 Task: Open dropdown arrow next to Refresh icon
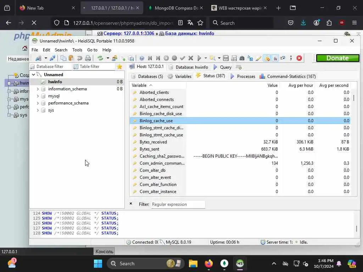(108, 58)
